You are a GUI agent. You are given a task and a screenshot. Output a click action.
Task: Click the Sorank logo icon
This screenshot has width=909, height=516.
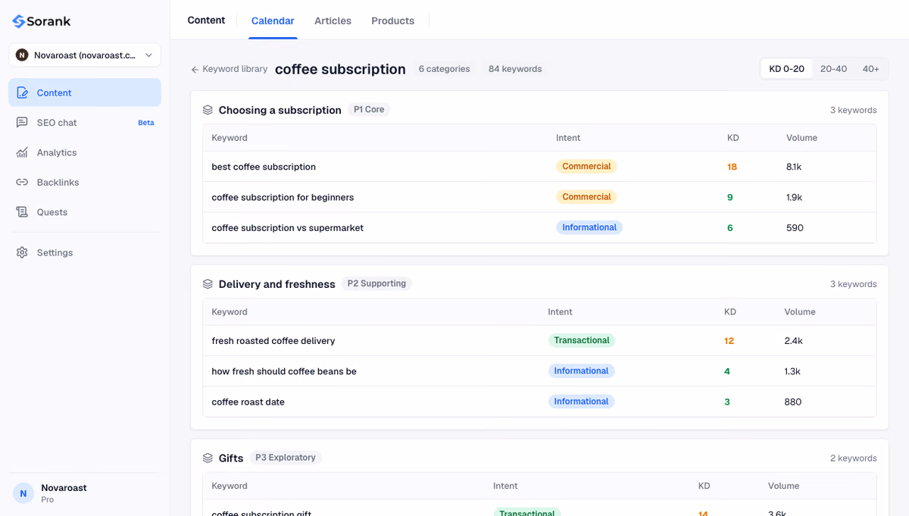tap(19, 21)
